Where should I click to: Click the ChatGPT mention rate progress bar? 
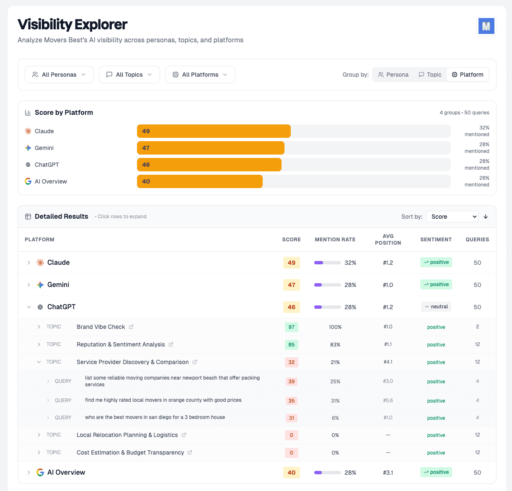pos(327,307)
